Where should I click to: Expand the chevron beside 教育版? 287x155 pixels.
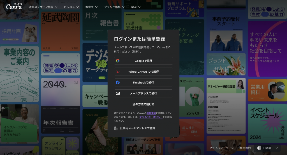(96, 7)
